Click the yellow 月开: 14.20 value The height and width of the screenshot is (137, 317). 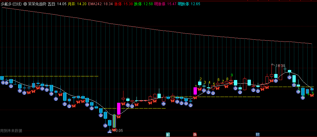pos(77,4)
